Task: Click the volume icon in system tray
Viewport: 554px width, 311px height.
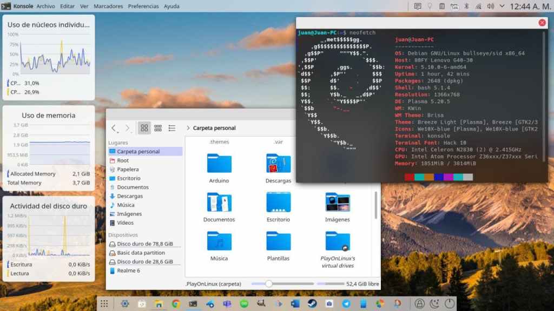Action: pyautogui.click(x=491, y=6)
